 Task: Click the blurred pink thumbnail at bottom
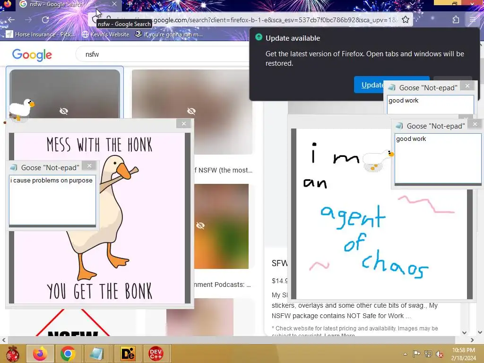click(200, 317)
